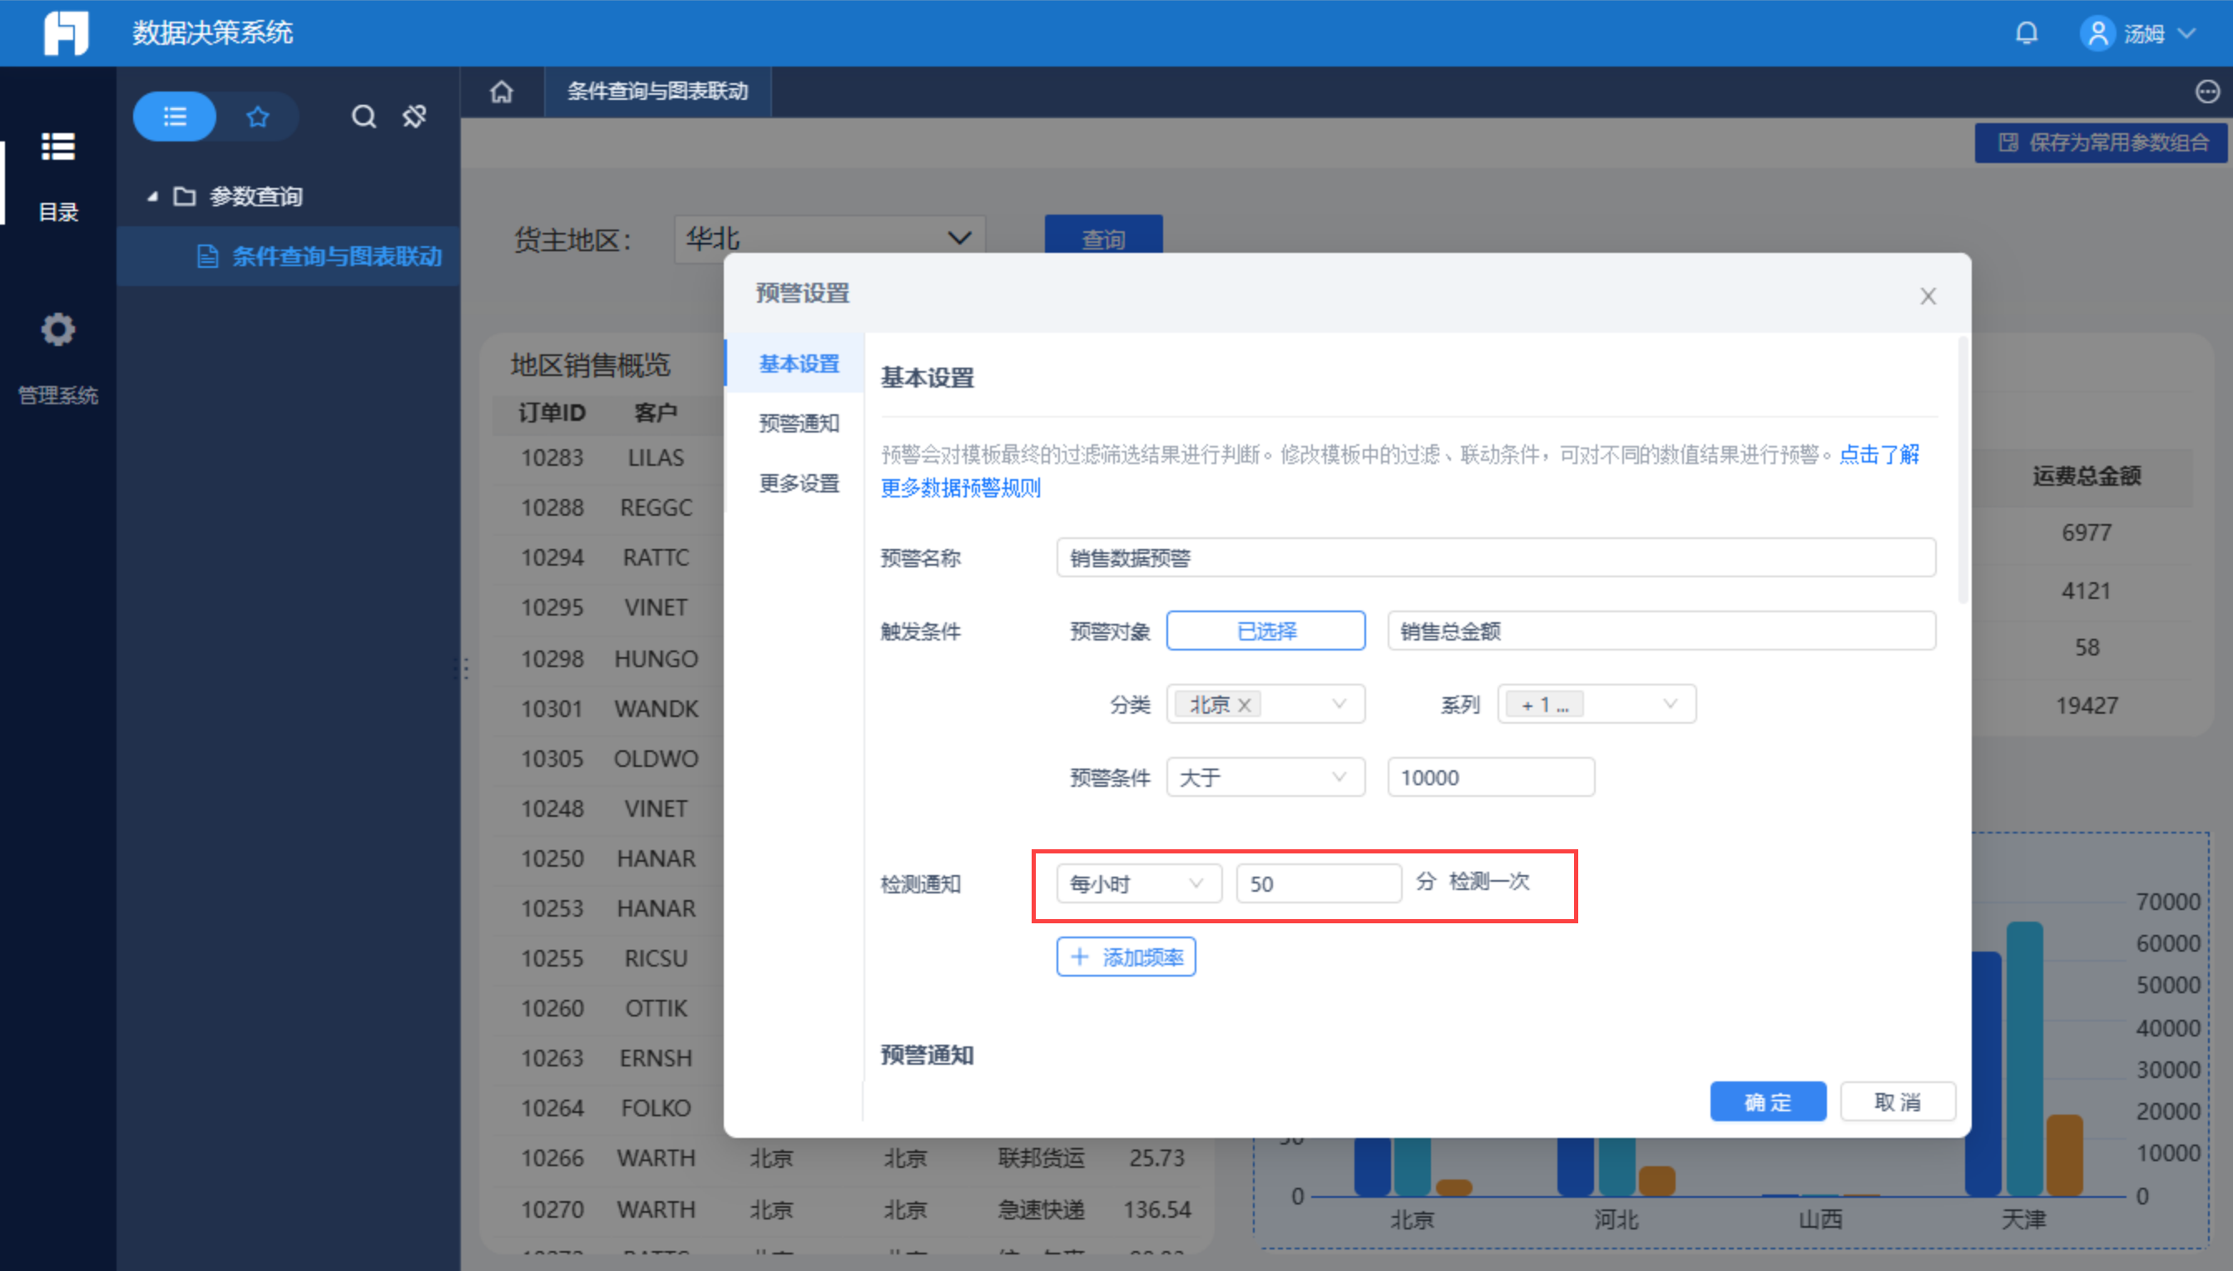The height and width of the screenshot is (1271, 2233).
Task: Switch to the list view icon
Action: pos(175,116)
